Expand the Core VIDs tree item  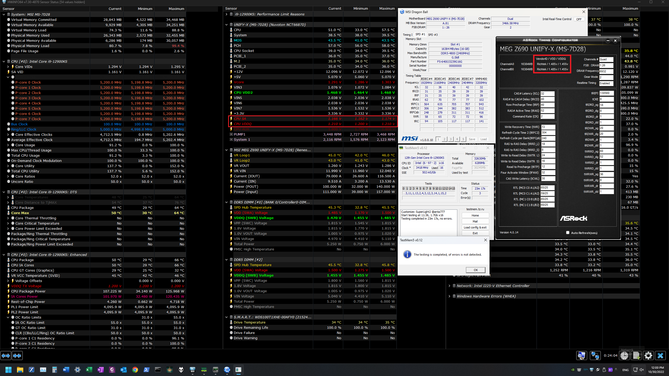pyautogui.click(x=8, y=67)
